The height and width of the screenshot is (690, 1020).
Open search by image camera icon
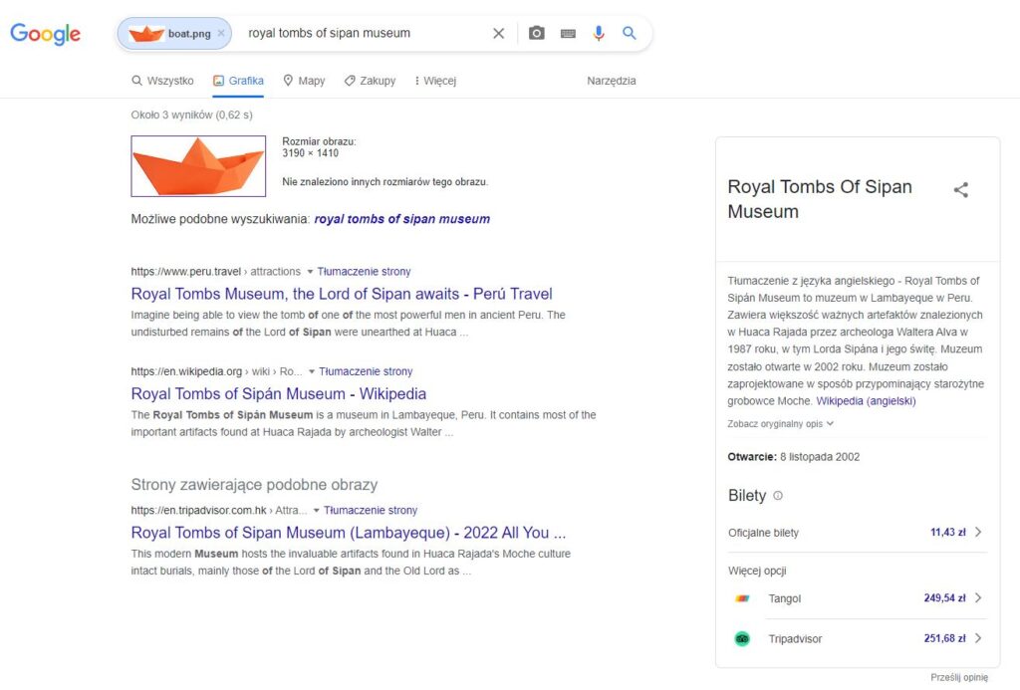coord(536,33)
